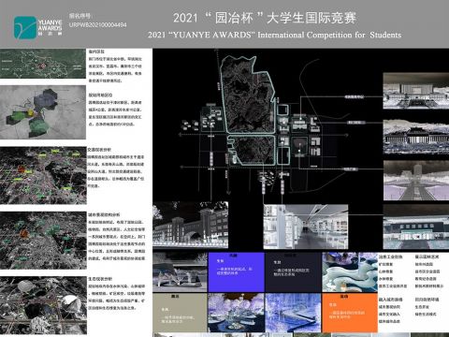
Task: Open the top right building photo
Action: tap(416, 91)
